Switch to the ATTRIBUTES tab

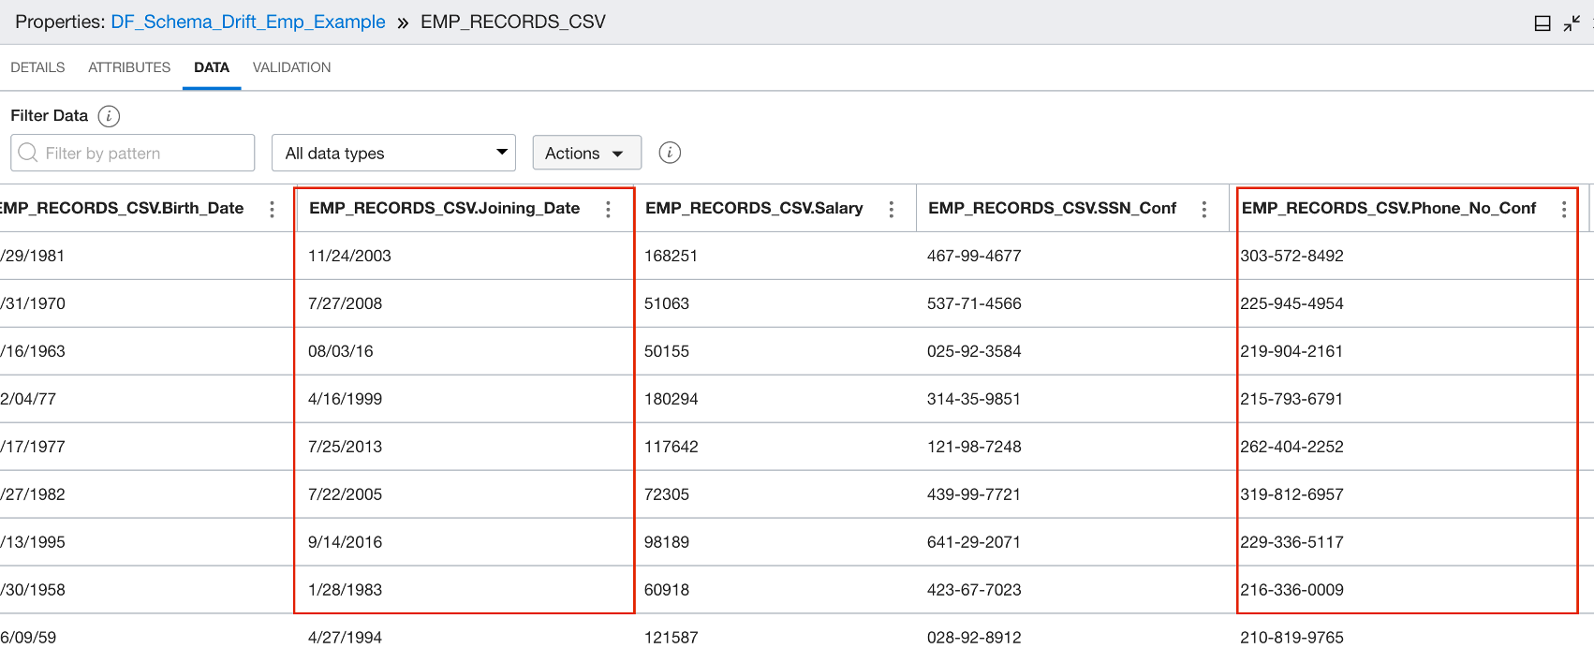[x=129, y=67]
